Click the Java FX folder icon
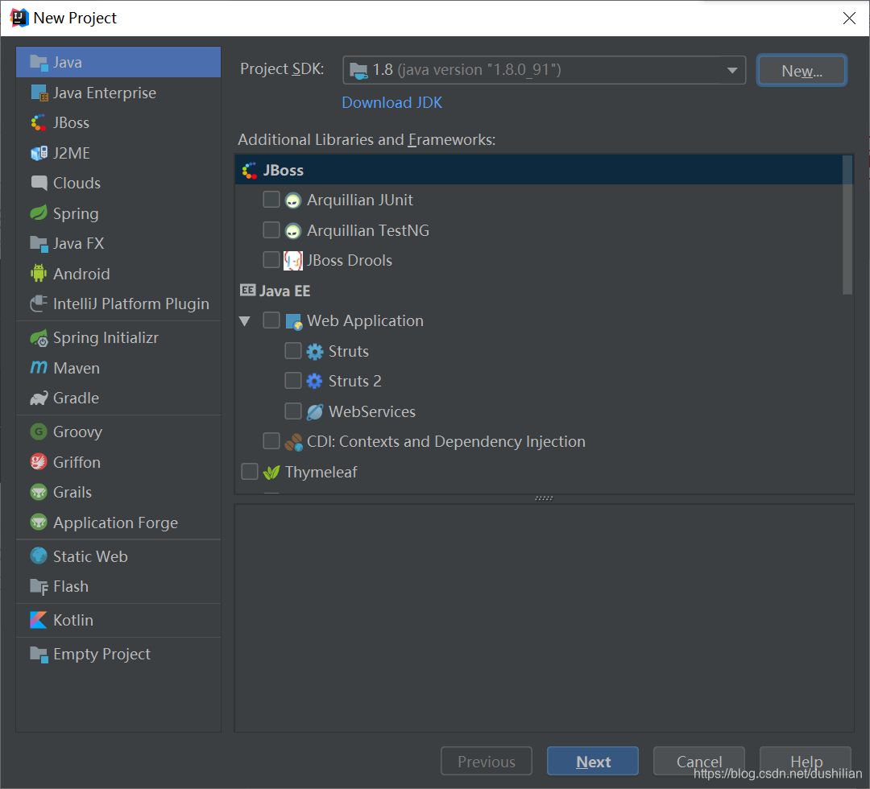Screen dimensions: 870x789 39,243
